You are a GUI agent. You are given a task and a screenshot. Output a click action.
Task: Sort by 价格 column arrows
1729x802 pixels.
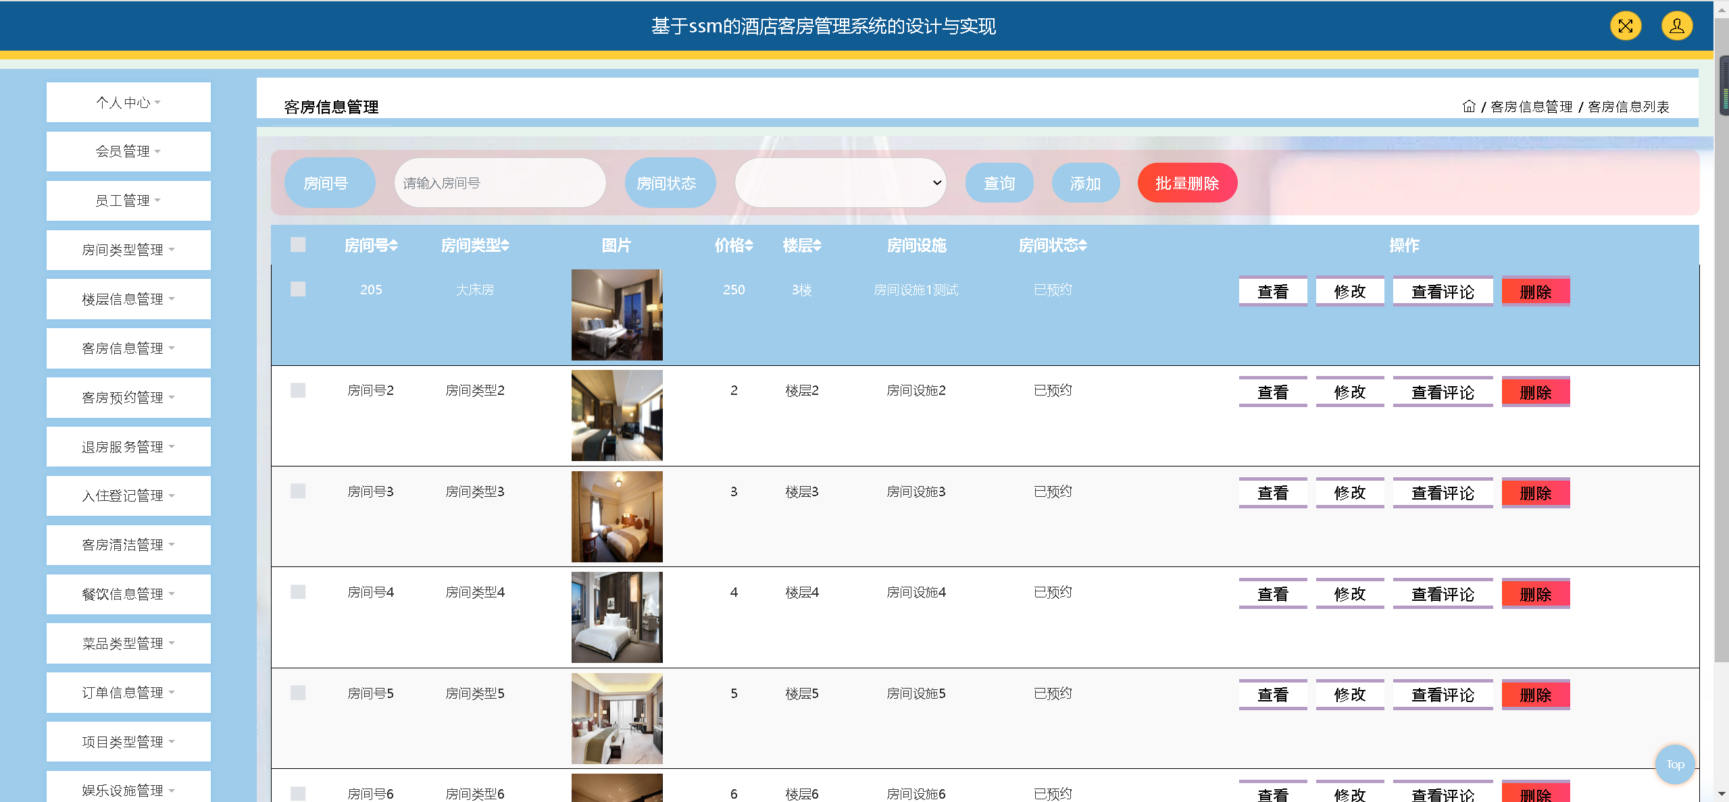pos(749,246)
